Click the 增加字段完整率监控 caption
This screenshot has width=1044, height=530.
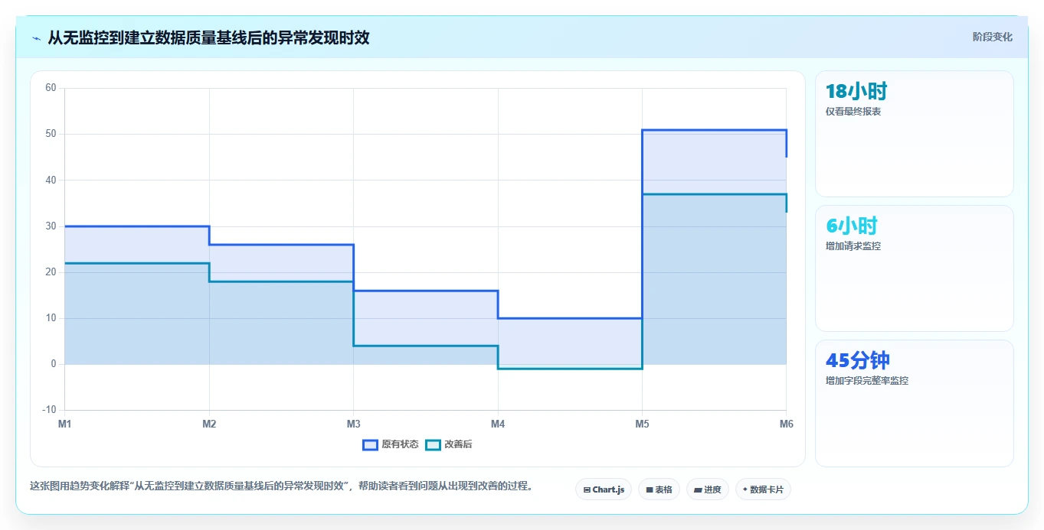pos(867,381)
